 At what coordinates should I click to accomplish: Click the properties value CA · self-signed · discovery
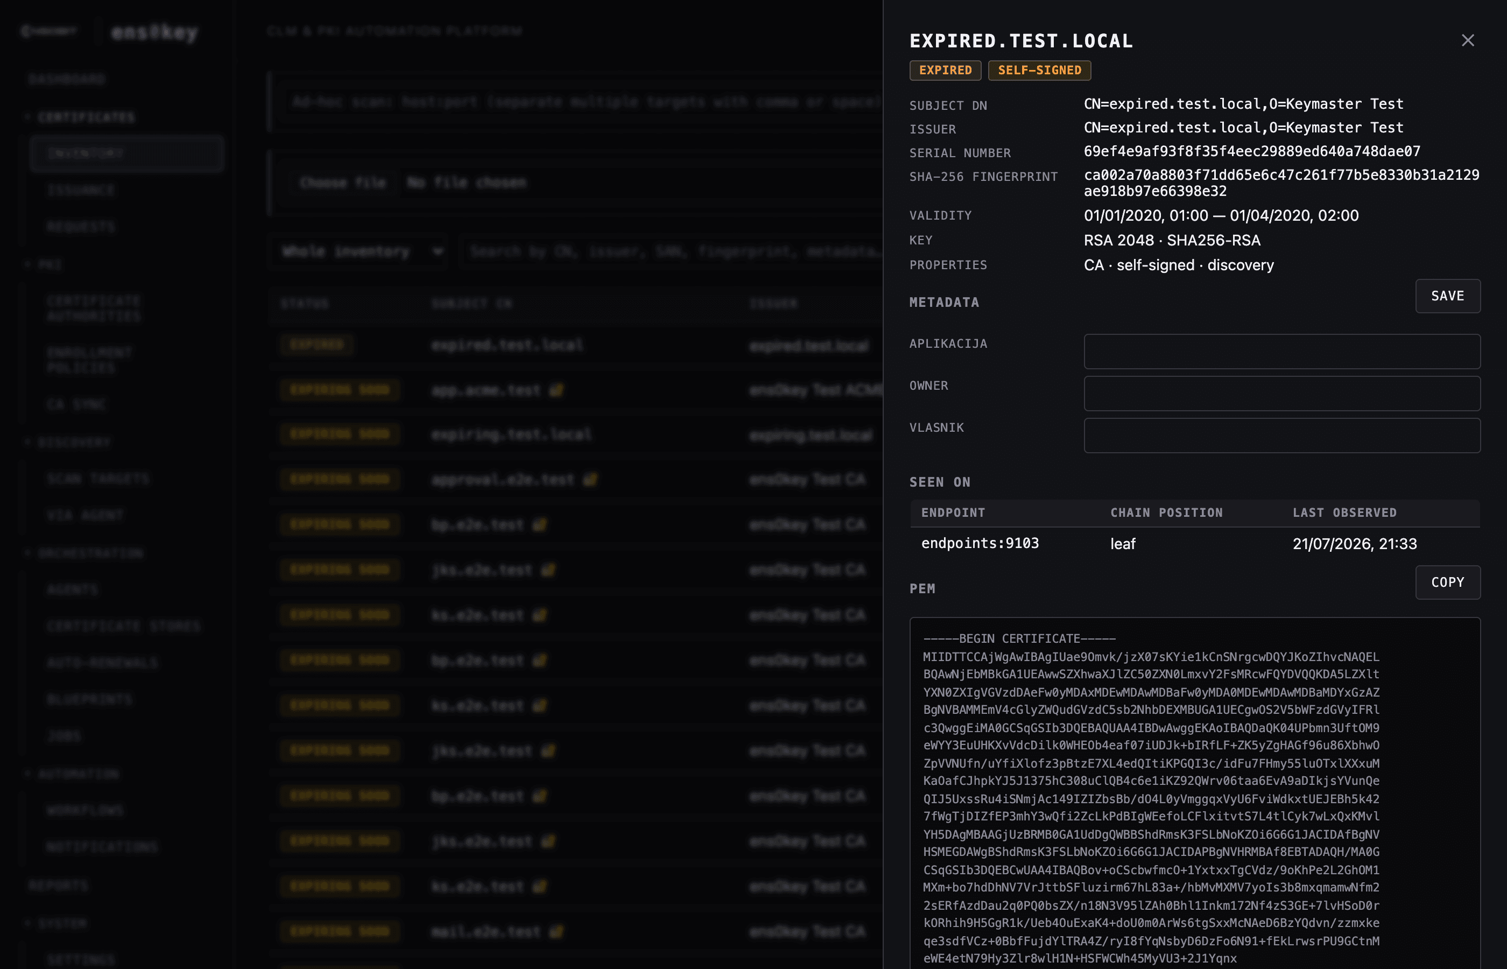[1179, 265]
